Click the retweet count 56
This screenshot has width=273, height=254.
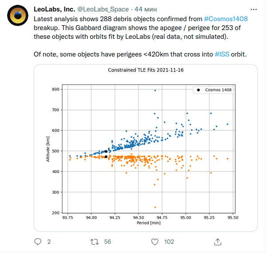(107, 242)
